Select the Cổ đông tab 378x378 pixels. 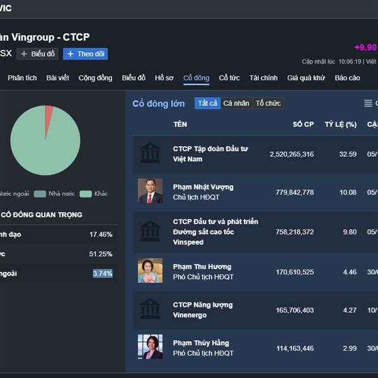(196, 78)
